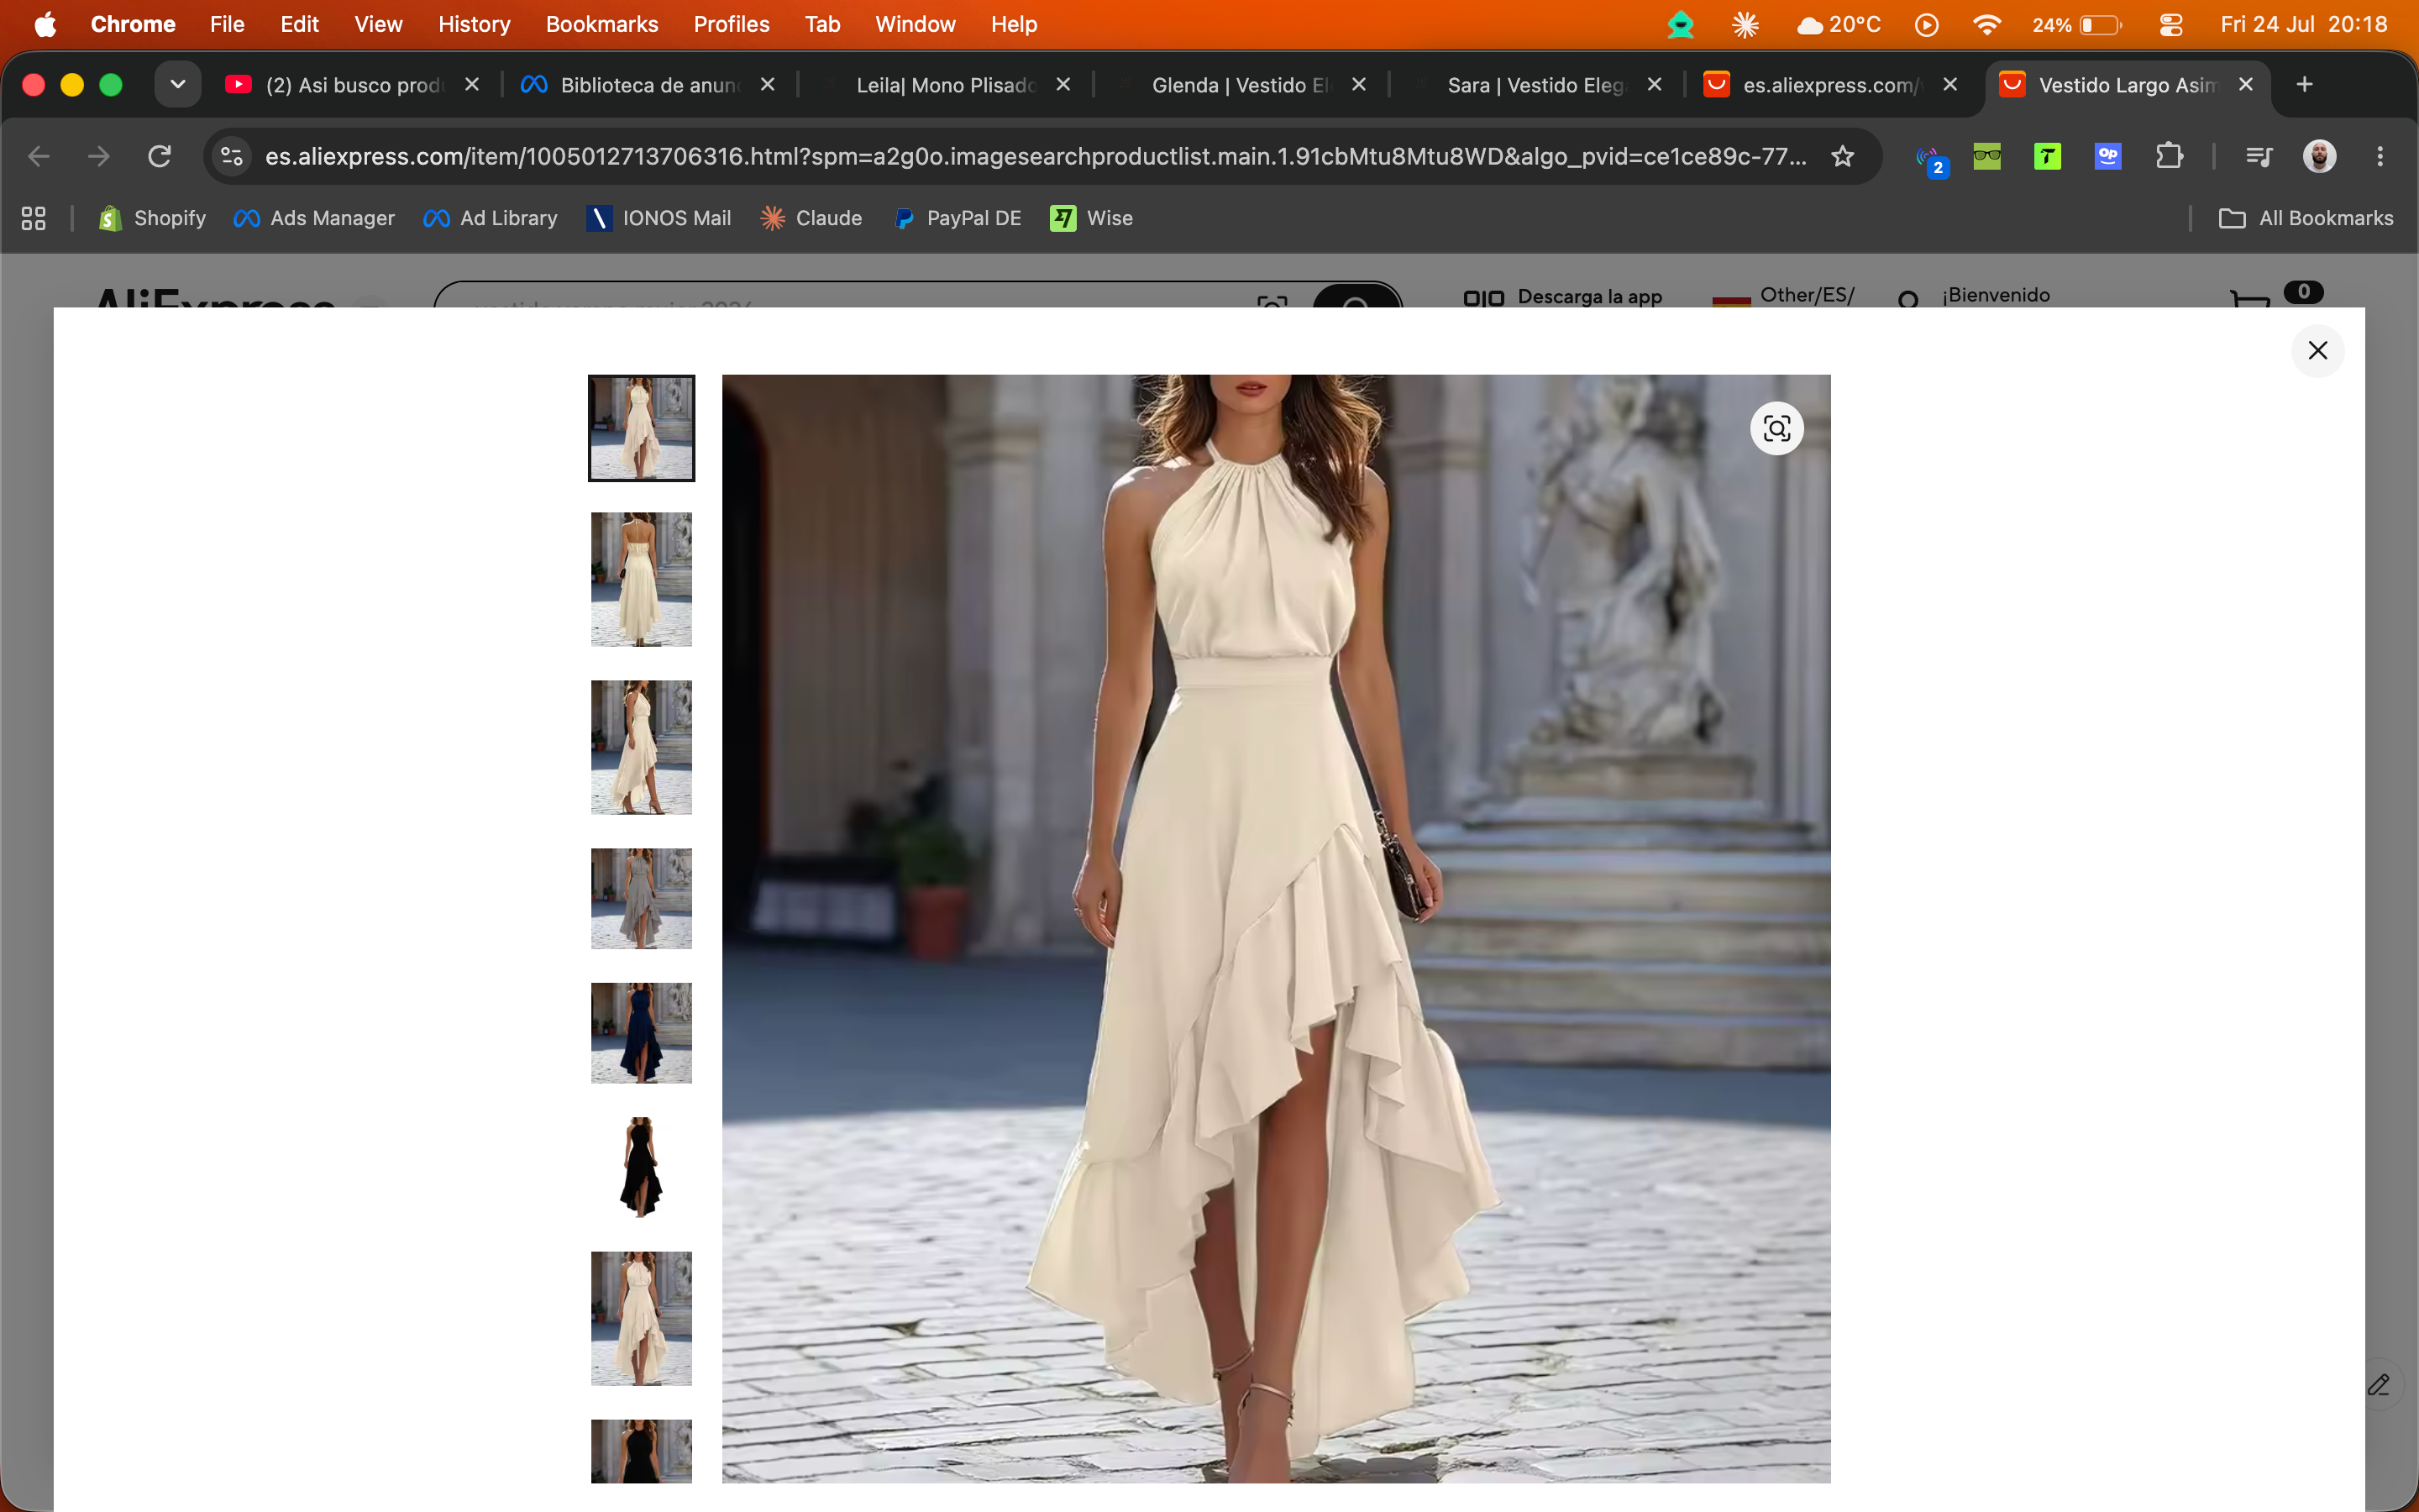Open the Shopify bookmark
Image resolution: width=2419 pixels, height=1512 pixels.
coord(152,218)
